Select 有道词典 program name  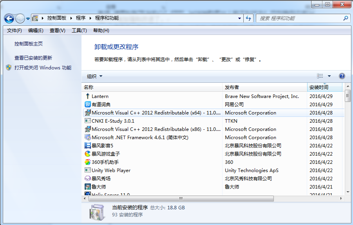tap(101, 105)
